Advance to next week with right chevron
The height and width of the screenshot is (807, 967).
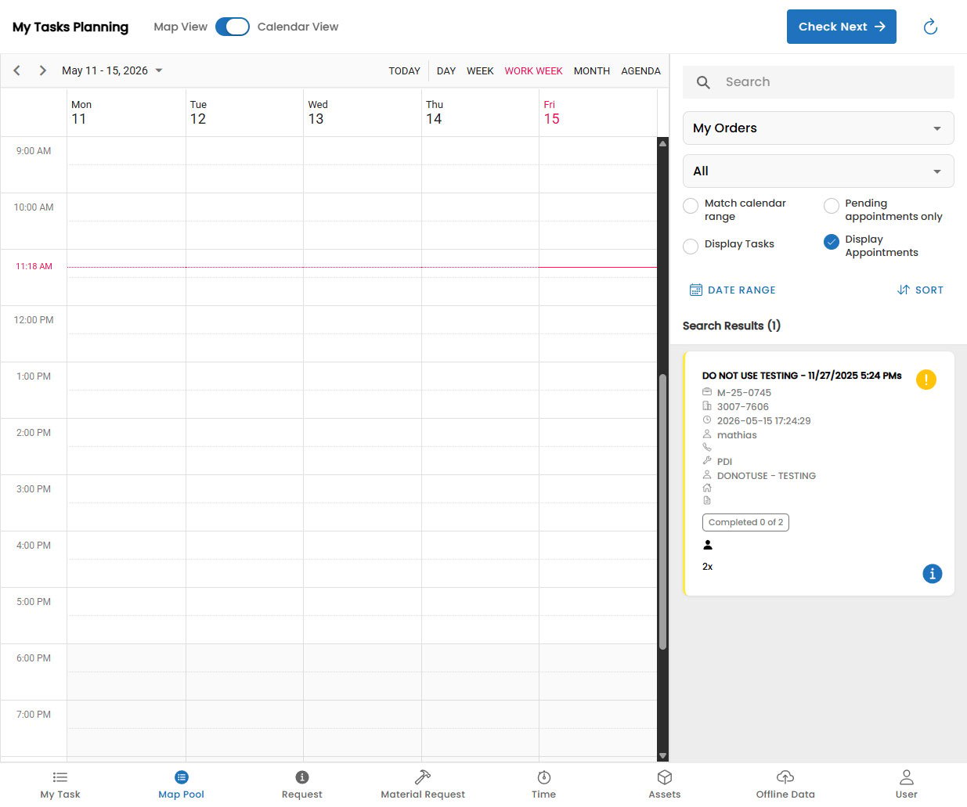(x=42, y=70)
